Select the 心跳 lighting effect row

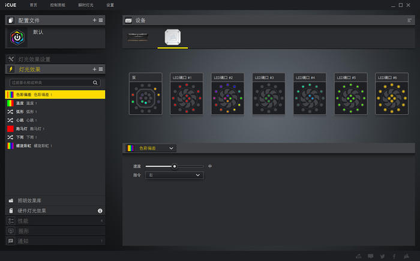(x=55, y=121)
